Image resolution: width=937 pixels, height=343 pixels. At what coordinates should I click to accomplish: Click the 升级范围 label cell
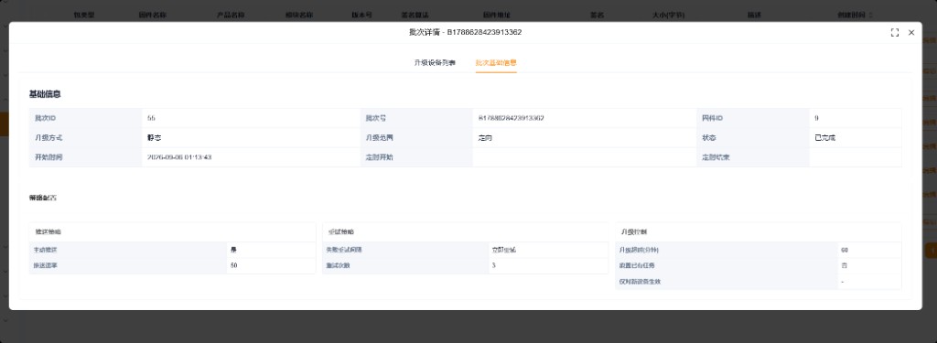416,138
